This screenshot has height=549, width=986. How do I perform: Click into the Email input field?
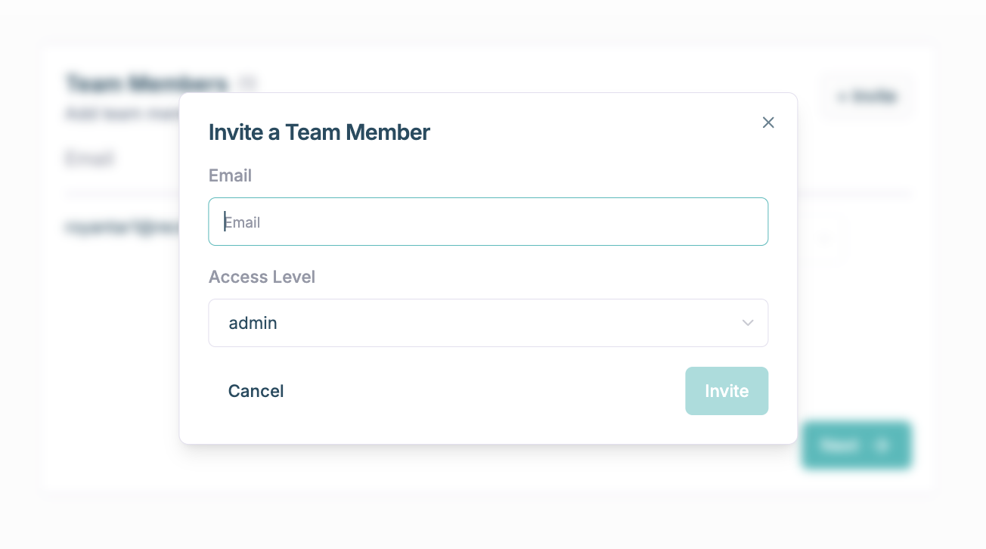click(x=488, y=222)
